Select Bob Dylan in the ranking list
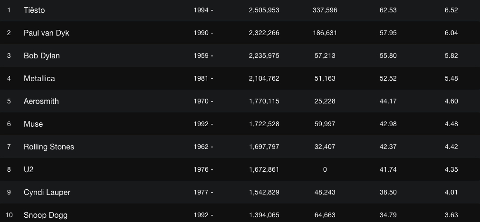 click(41, 55)
